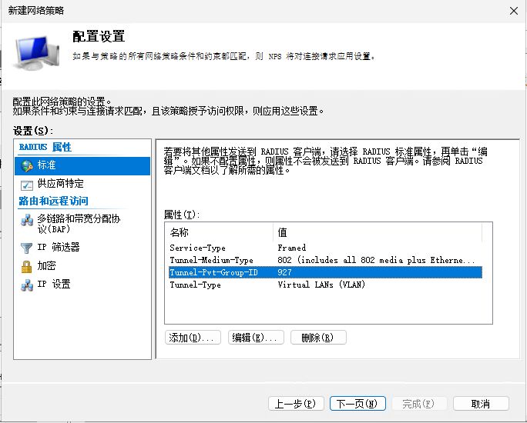Screen dimensions: 527x423
Task: Open the 多链路和带宽分配协议(BAP) network icon
Action: tap(27, 220)
